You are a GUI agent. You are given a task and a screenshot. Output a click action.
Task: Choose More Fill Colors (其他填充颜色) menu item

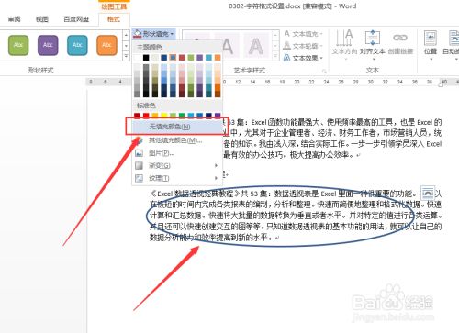175,140
